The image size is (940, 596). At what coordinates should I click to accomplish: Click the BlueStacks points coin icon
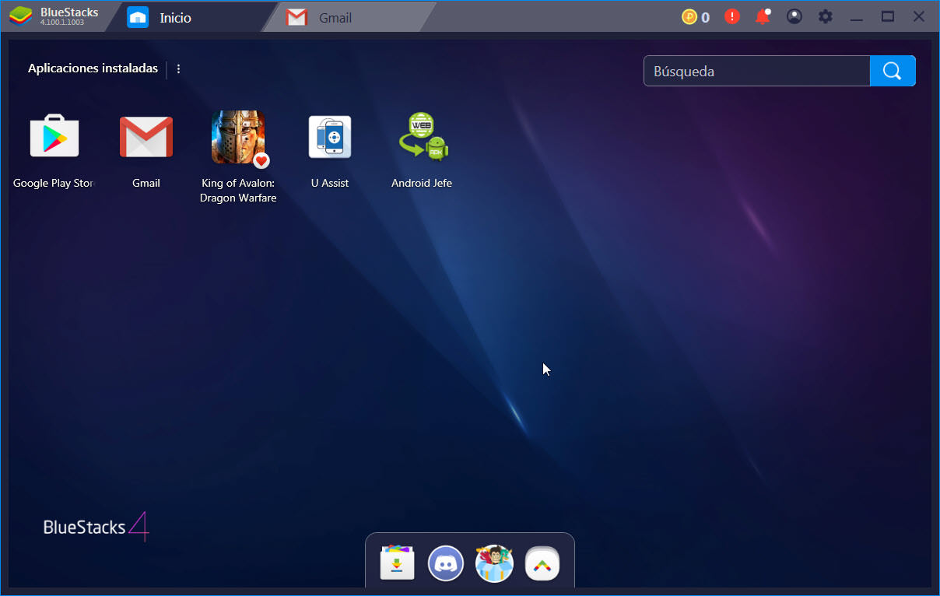click(x=689, y=16)
